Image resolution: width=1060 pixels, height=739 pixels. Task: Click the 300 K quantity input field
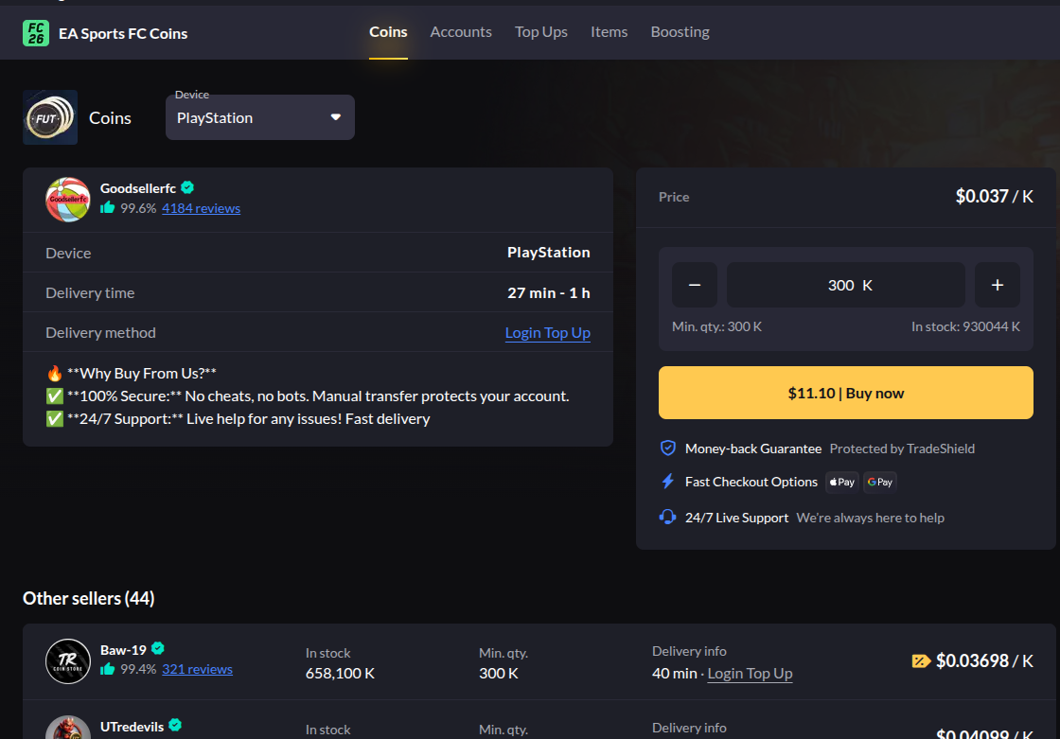pos(845,284)
